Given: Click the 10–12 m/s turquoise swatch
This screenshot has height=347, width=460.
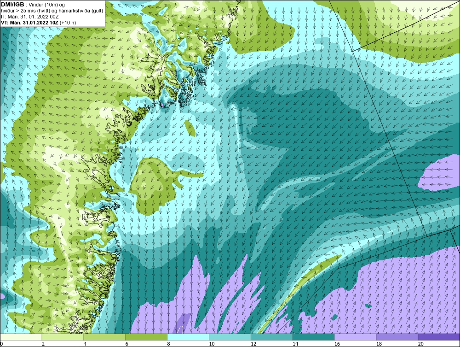Looking at the screenshot, I should pos(230,337).
